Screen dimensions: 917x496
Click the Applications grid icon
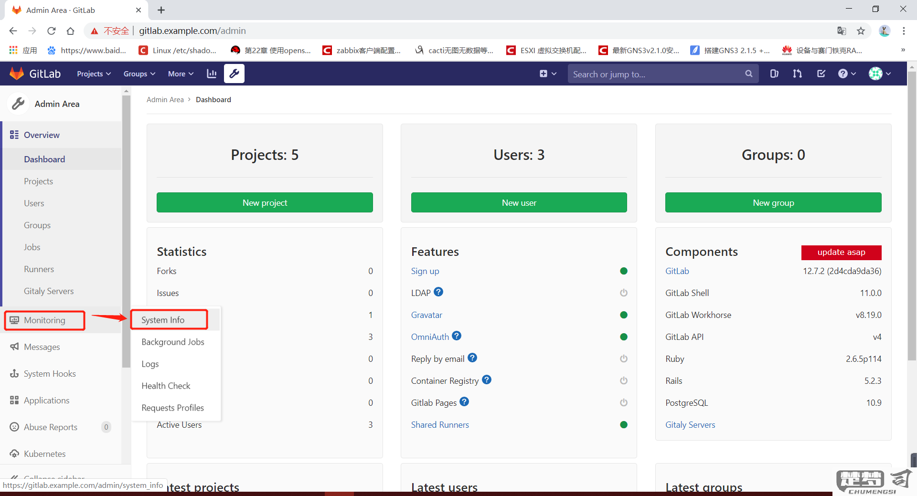14,400
